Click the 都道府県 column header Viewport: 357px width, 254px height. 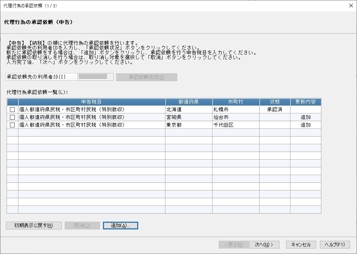pyautogui.click(x=189, y=102)
